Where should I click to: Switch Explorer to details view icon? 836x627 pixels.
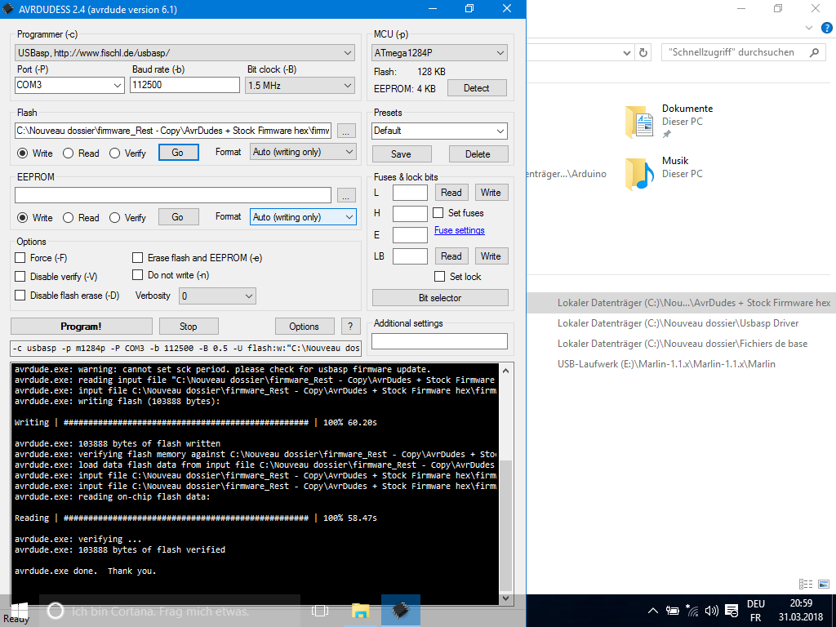(x=806, y=585)
